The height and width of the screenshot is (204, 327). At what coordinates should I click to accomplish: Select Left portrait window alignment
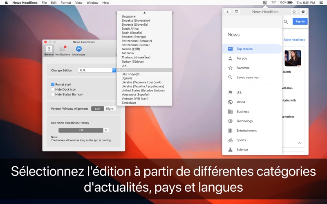coord(97,109)
